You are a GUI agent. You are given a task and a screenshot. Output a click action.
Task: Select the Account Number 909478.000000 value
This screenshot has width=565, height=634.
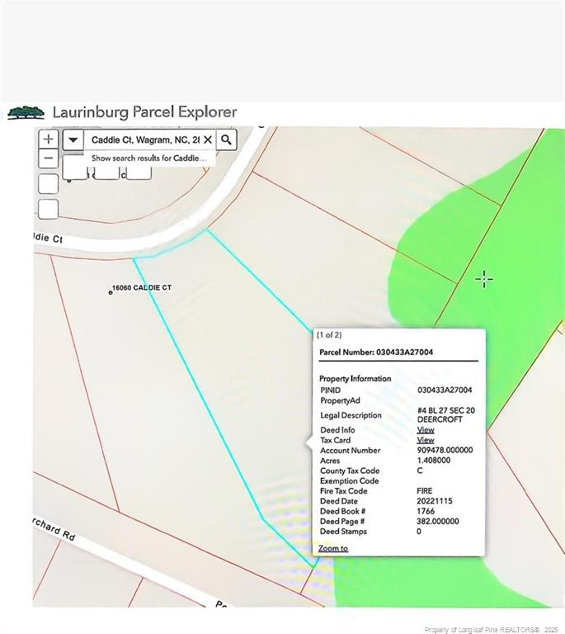click(x=445, y=451)
